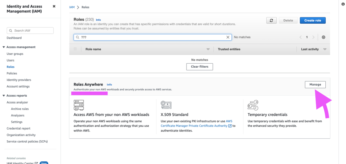The image size is (346, 164).
Task: Select page 1 in pagination
Action: 307,37
